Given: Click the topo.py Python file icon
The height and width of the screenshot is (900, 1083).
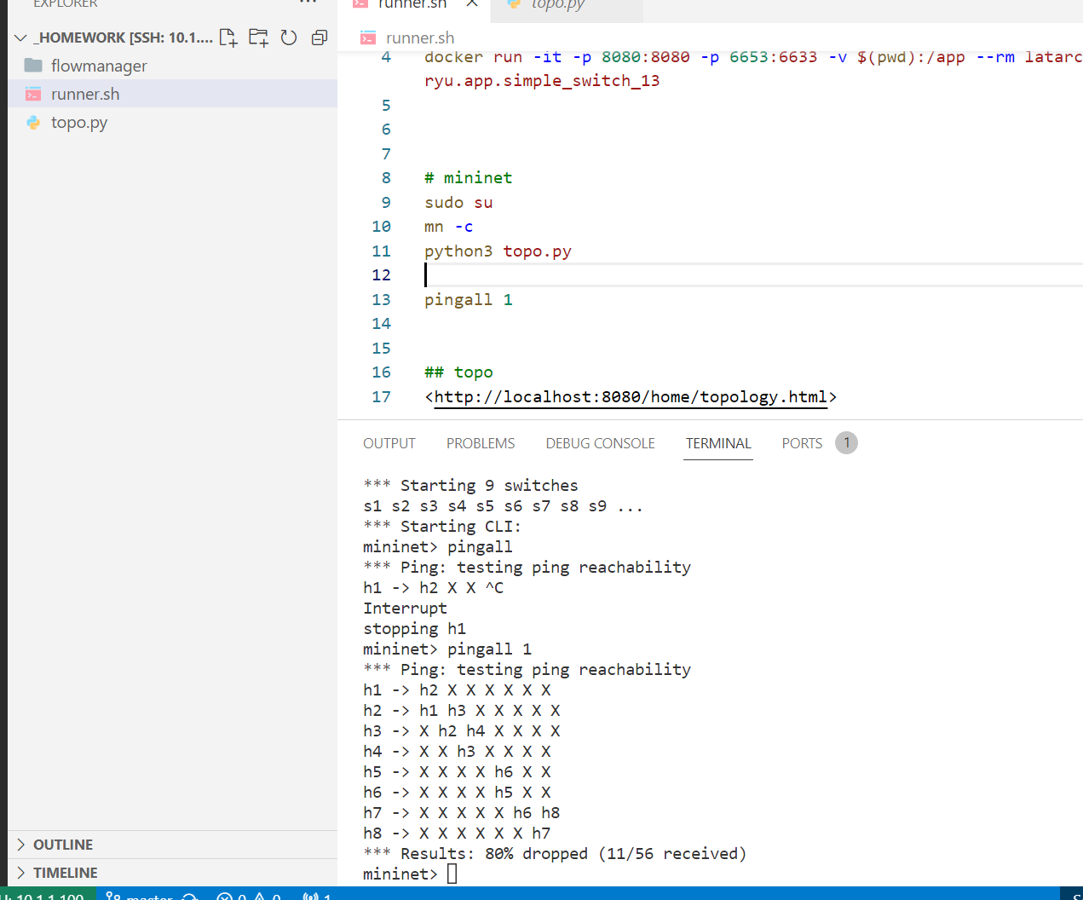Looking at the screenshot, I should coord(33,122).
